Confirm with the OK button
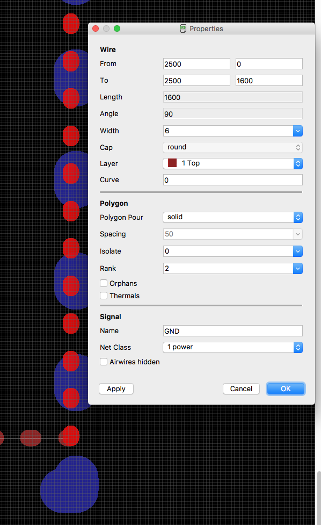The width and height of the screenshot is (321, 525). 286,389
